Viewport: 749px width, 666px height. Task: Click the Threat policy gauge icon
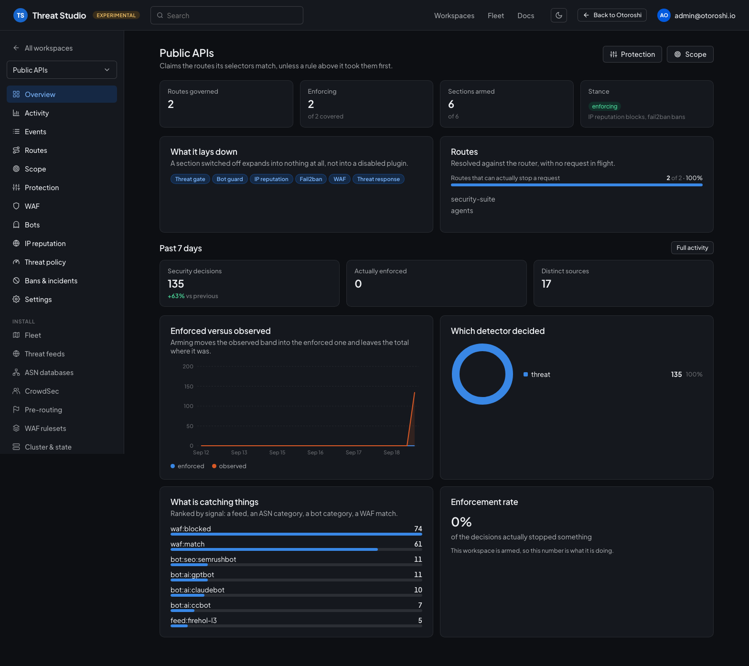16,262
